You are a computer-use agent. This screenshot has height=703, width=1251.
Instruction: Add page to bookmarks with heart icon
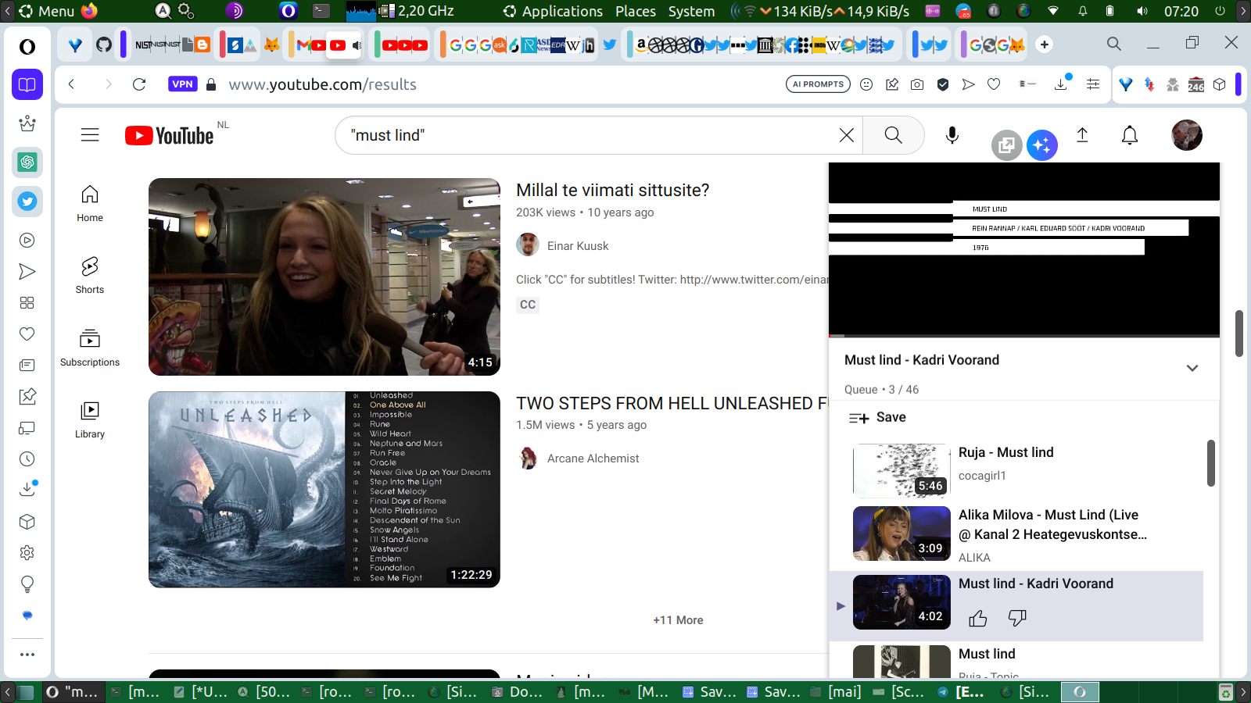pyautogui.click(x=994, y=84)
